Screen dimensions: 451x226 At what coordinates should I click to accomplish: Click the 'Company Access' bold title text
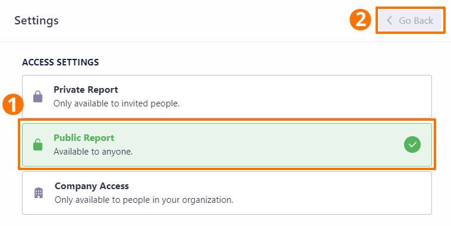pyautogui.click(x=92, y=186)
